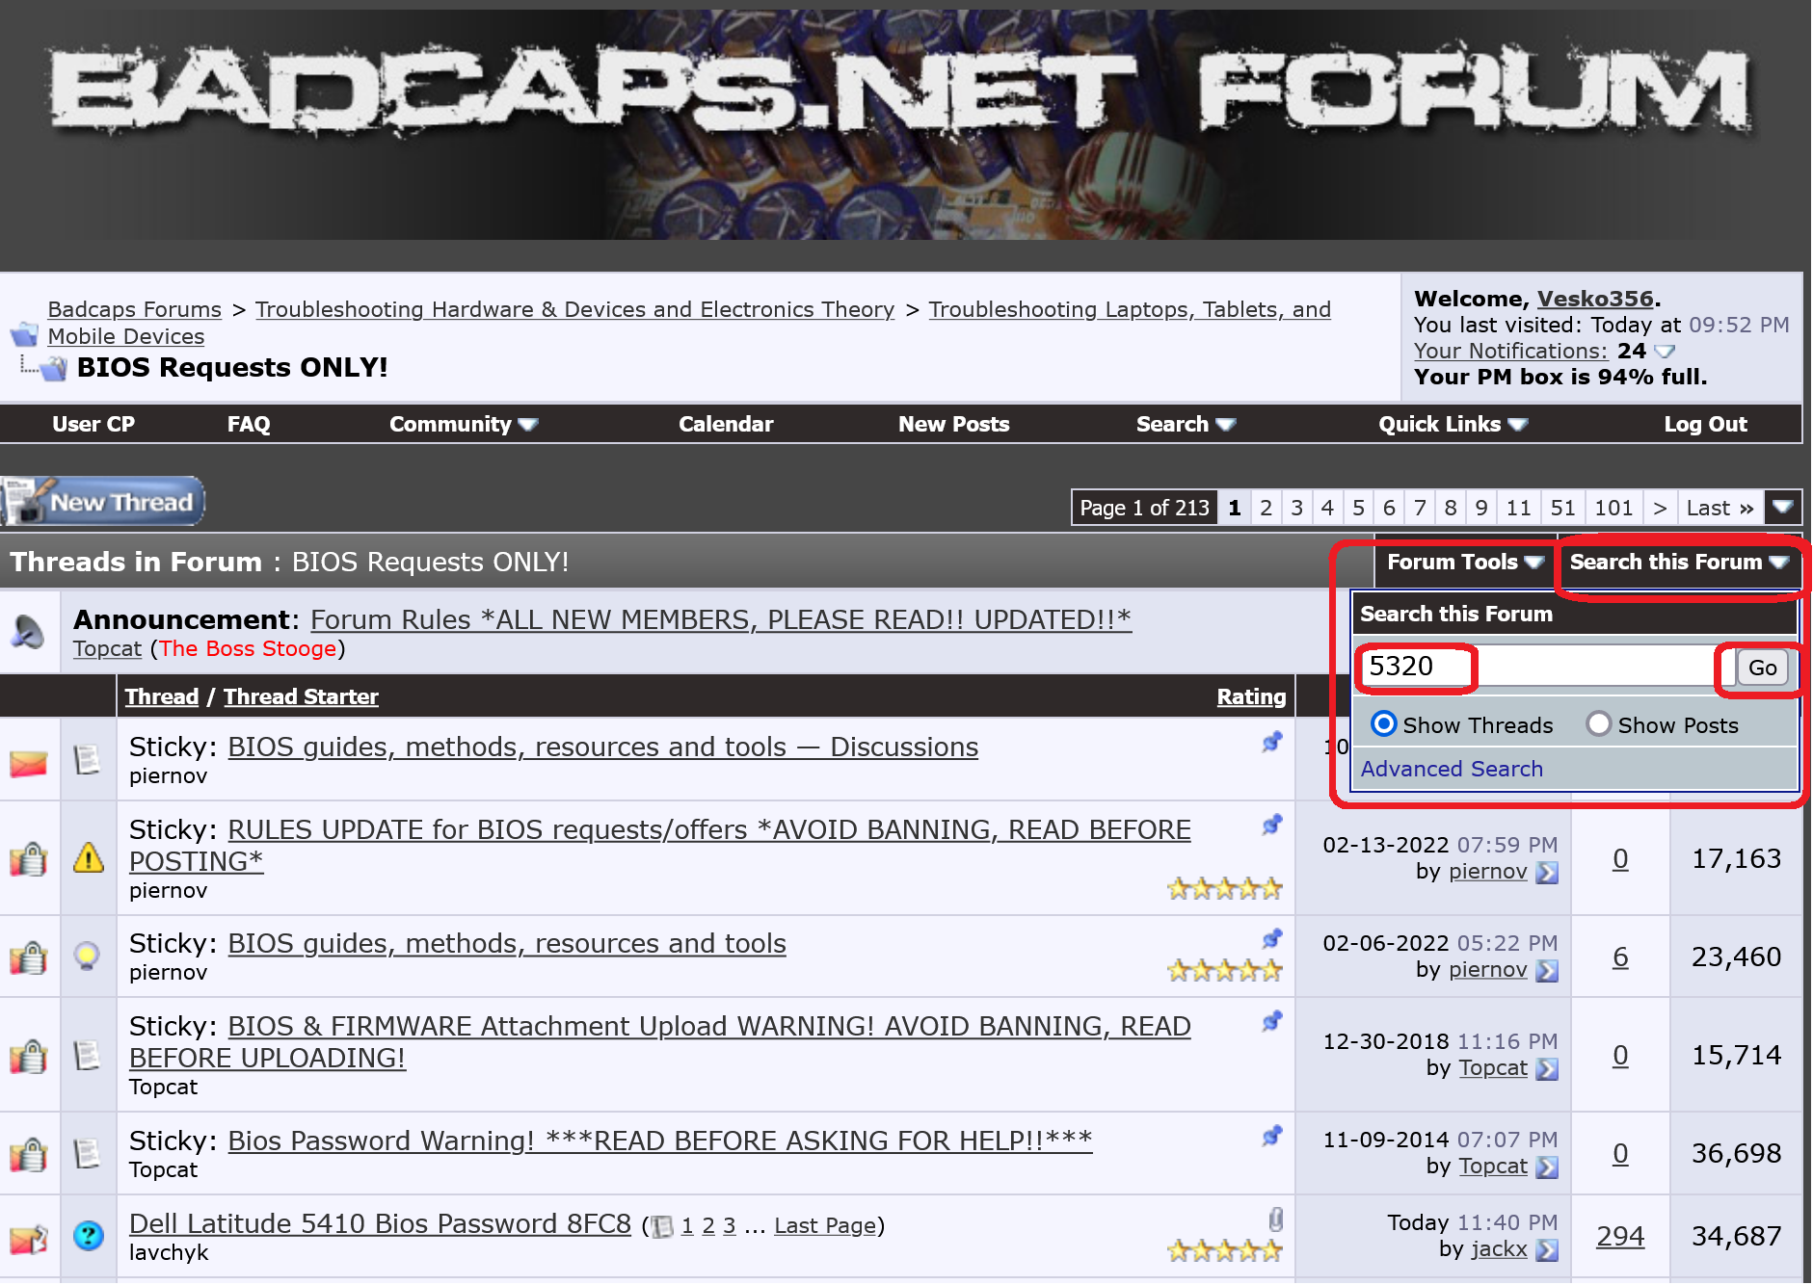Click the status icon on the Dell Latitude row
The height and width of the screenshot is (1285, 1813).
[x=29, y=1238]
